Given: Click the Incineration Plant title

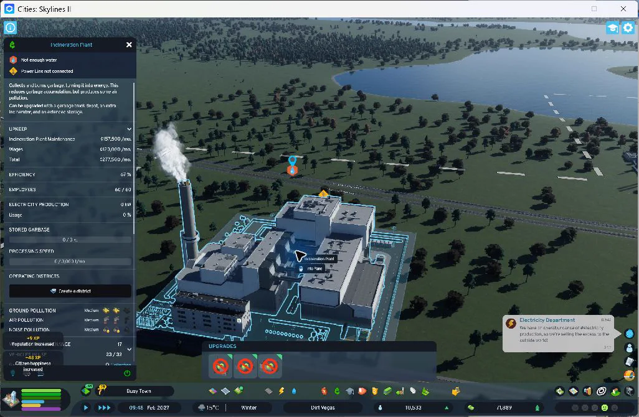Looking at the screenshot, I should 72,45.
